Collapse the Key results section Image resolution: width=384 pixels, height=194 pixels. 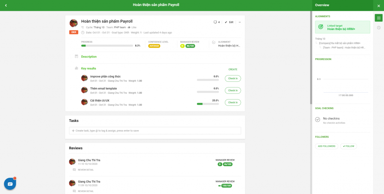[x=88, y=69]
